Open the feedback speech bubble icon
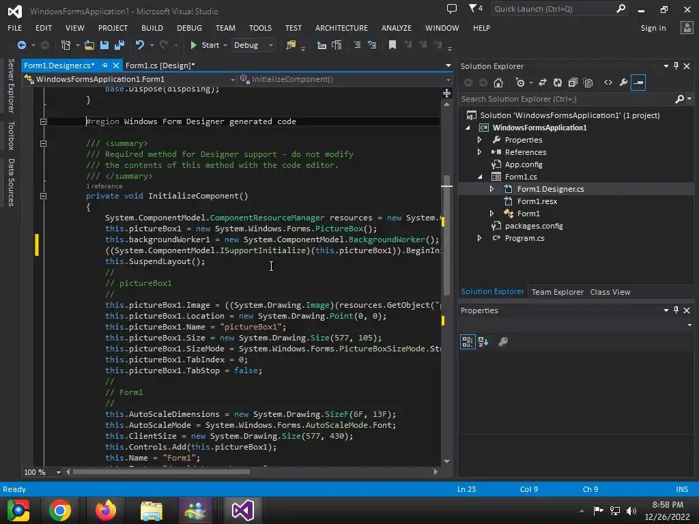 coord(452,8)
